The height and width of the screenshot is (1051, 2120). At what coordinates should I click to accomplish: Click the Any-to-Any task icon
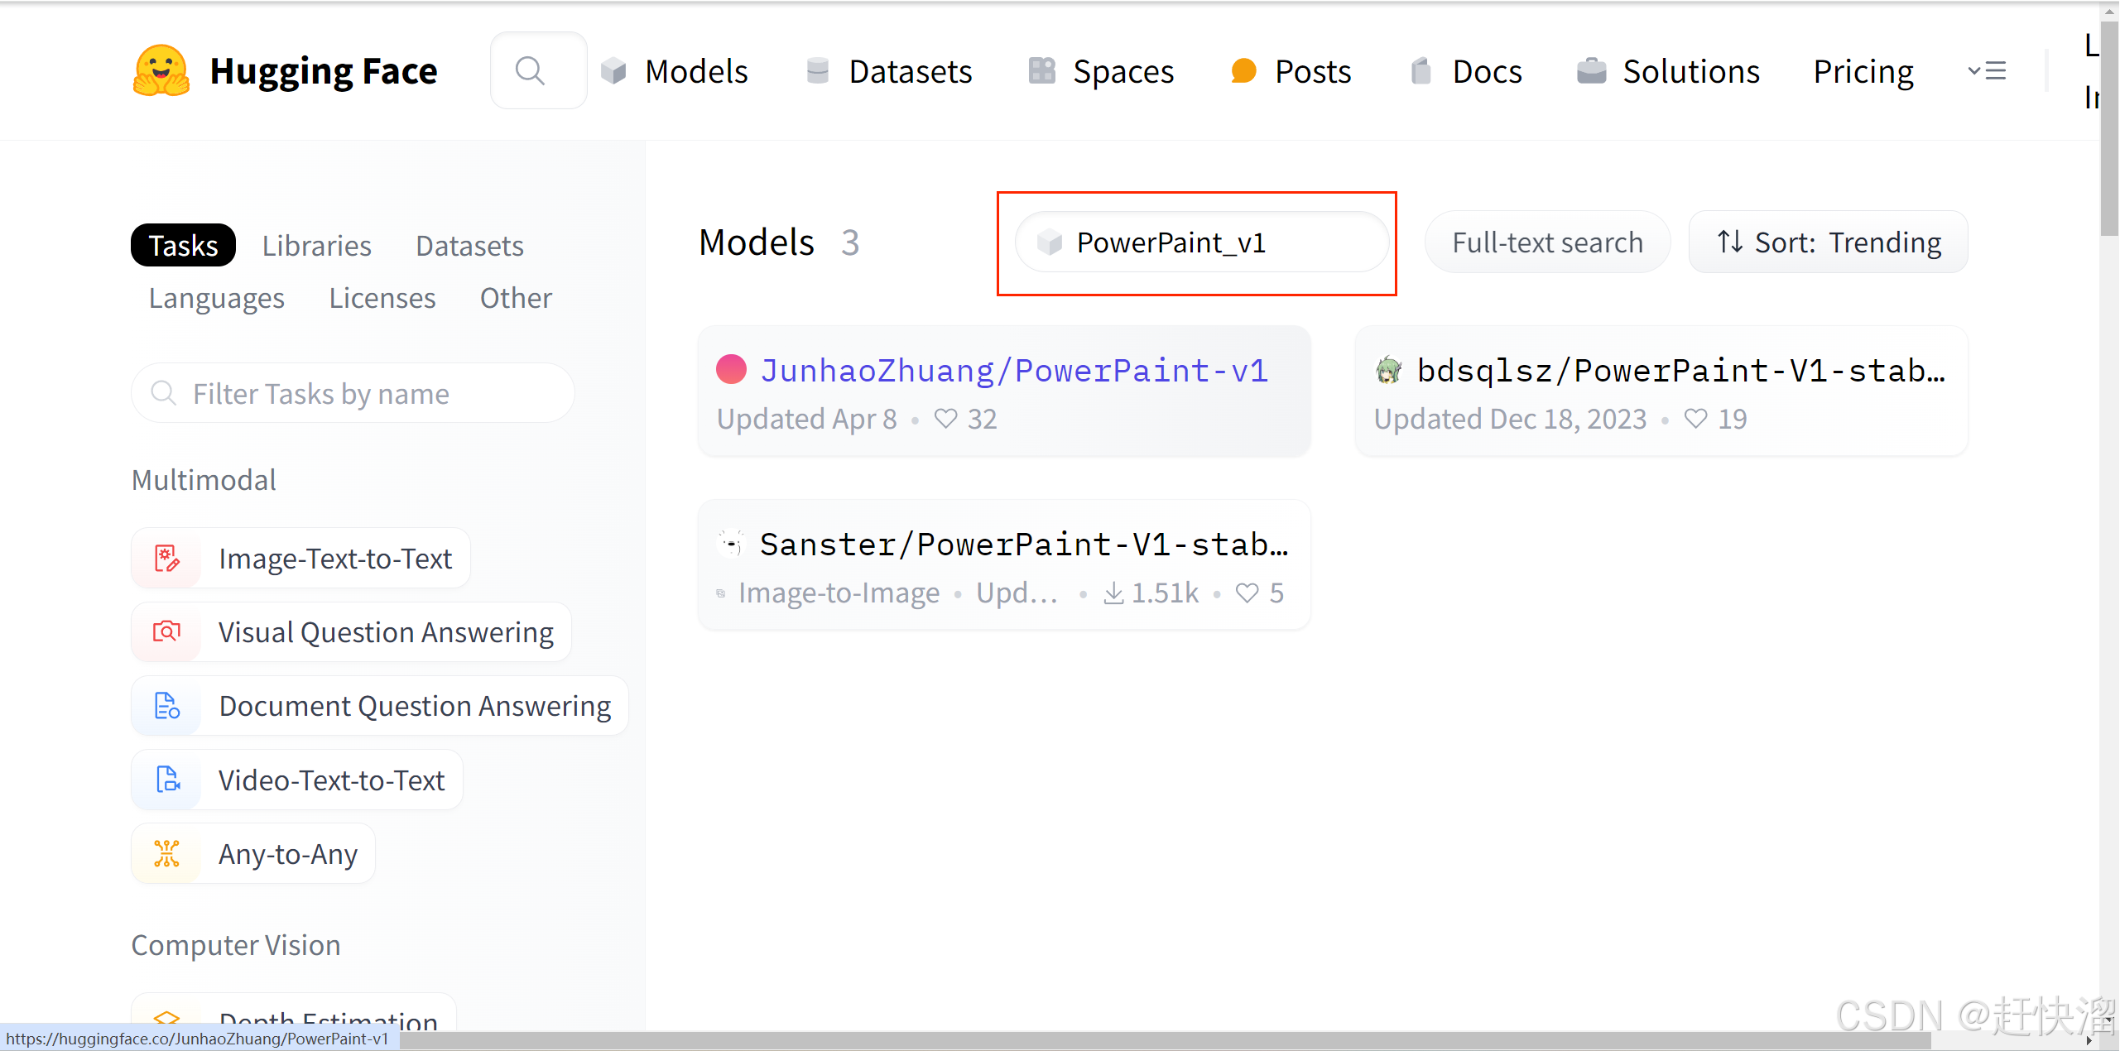tap(167, 853)
